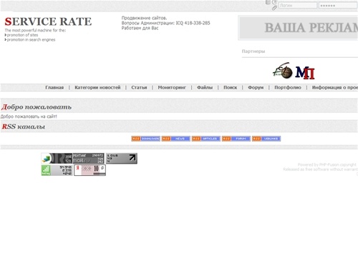Click the Рейтинг mail.ru counter badge
This screenshot has width=358, height=268.
coord(88,158)
